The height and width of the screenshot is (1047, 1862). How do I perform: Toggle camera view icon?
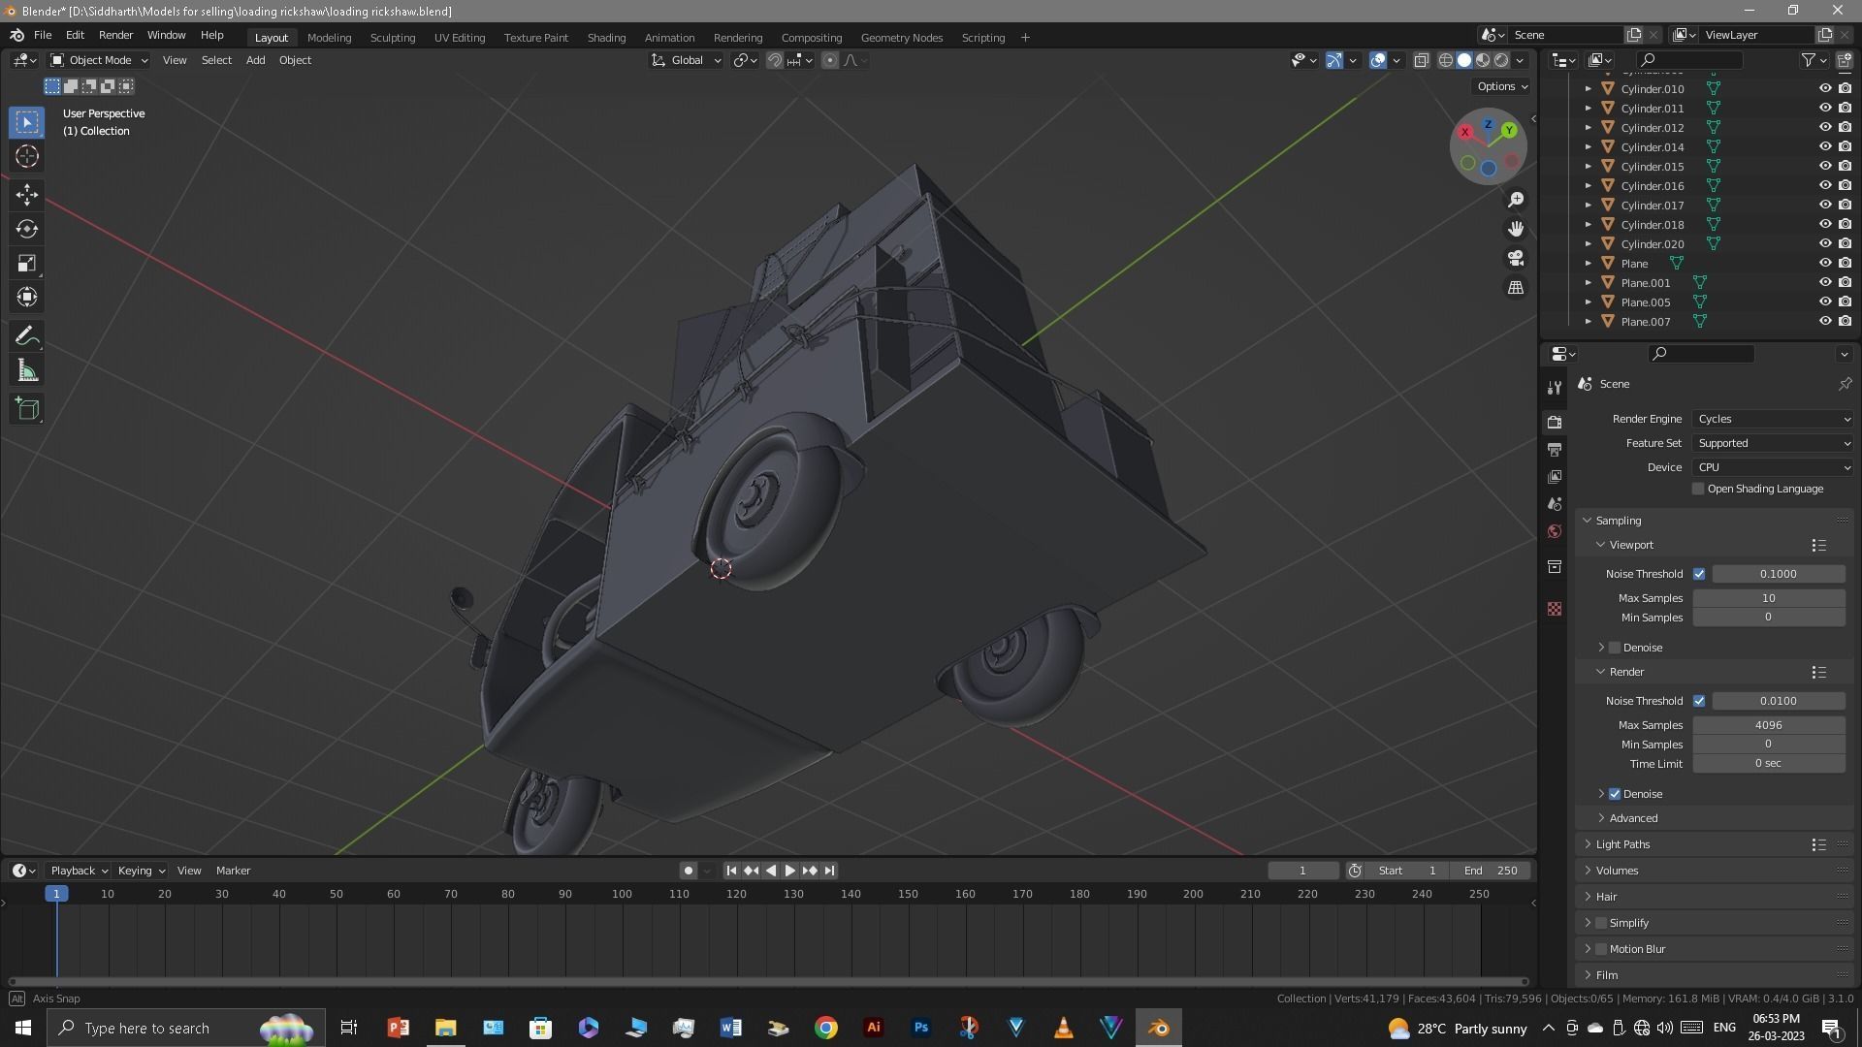pyautogui.click(x=1515, y=258)
